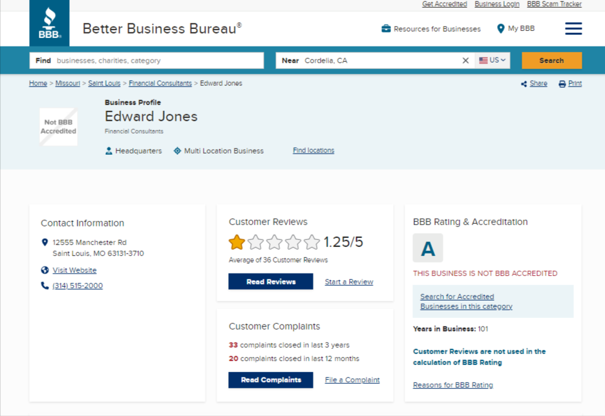The width and height of the screenshot is (605, 416).
Task: Open BBB Scam Tracker link
Action: click(554, 5)
